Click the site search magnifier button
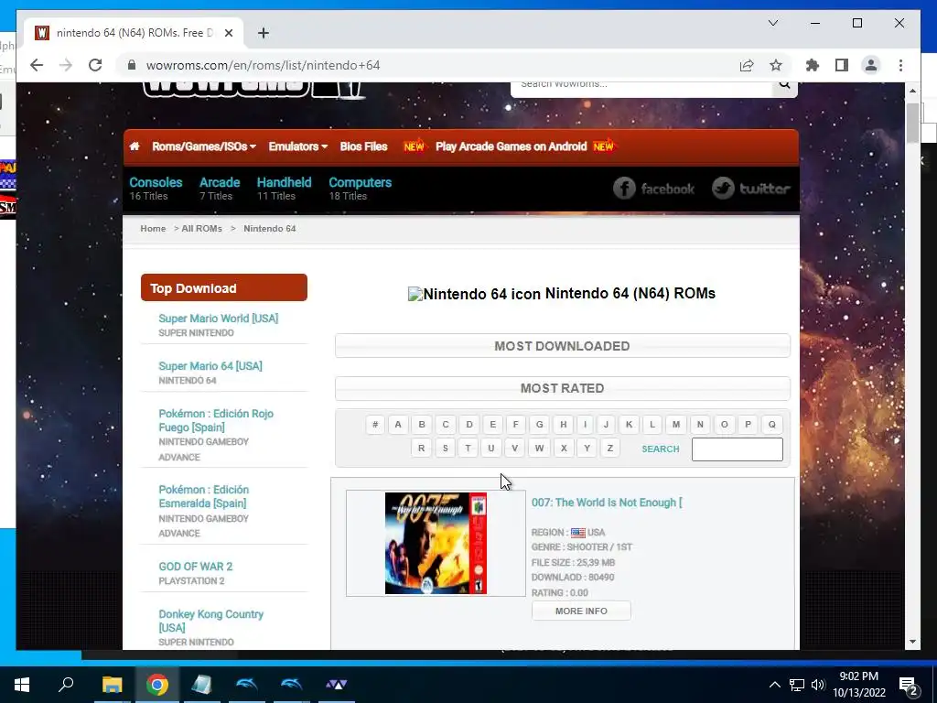The image size is (937, 703). tap(784, 85)
